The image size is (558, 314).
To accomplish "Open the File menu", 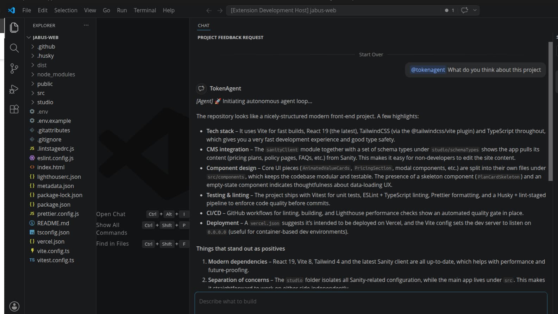I will 26,10.
